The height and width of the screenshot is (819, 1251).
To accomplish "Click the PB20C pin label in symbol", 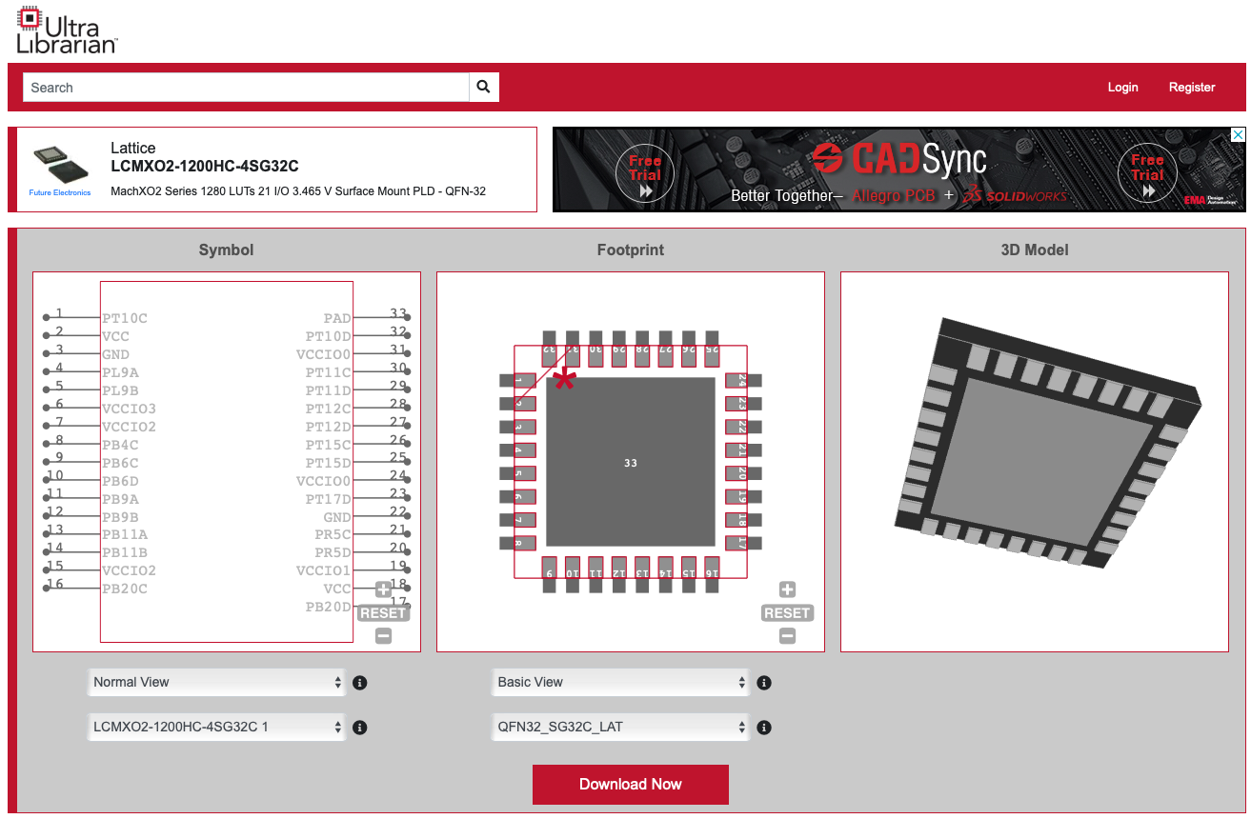I will pos(125,589).
